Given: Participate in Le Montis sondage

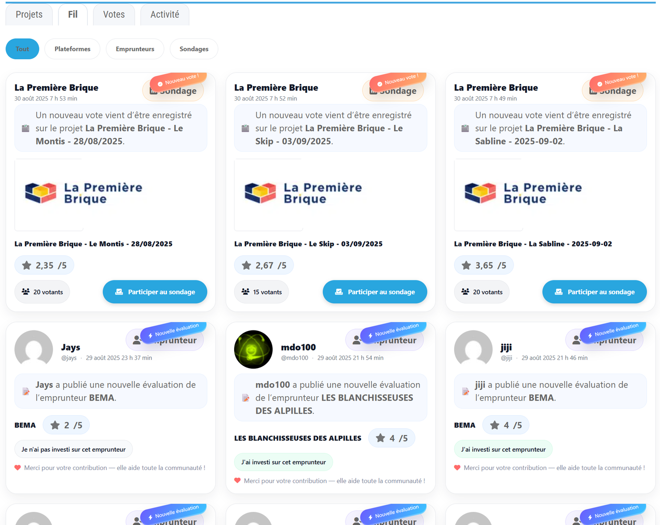Looking at the screenshot, I should tap(155, 292).
